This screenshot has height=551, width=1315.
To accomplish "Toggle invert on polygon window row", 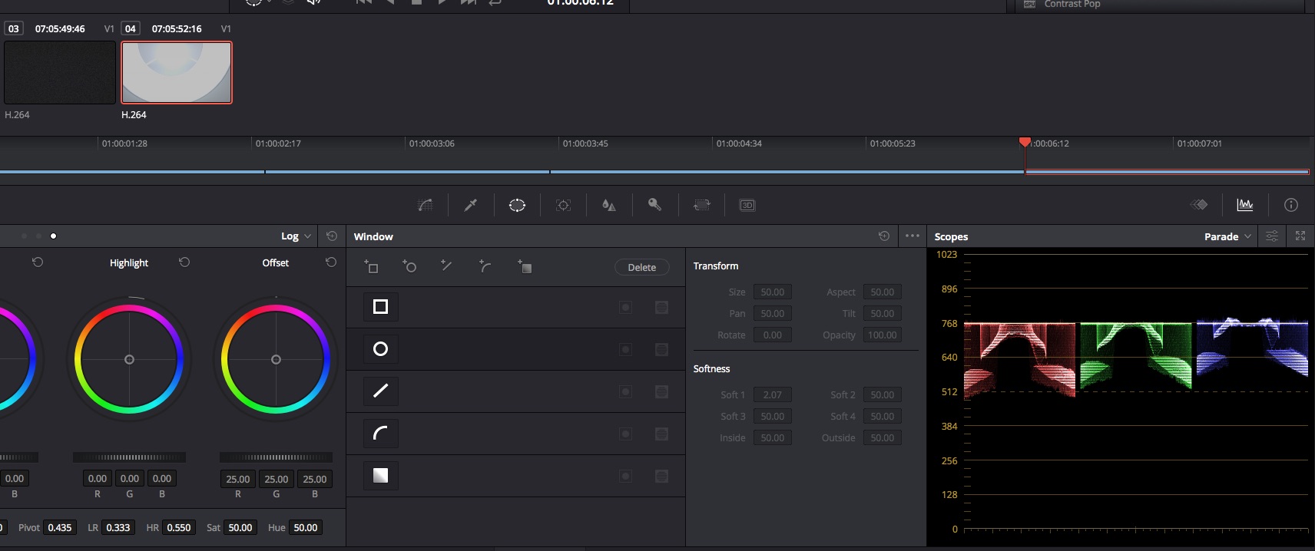I will tap(626, 391).
